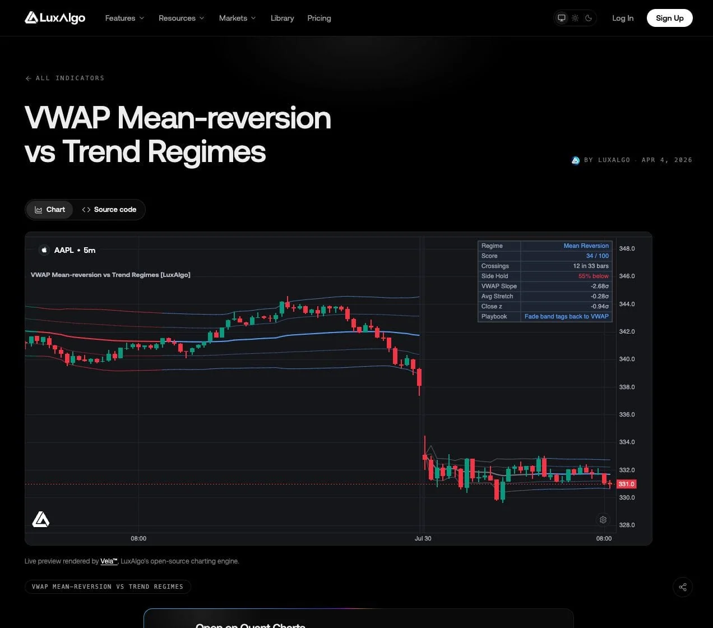
Task: Go back to All Indicators
Action: pos(65,78)
